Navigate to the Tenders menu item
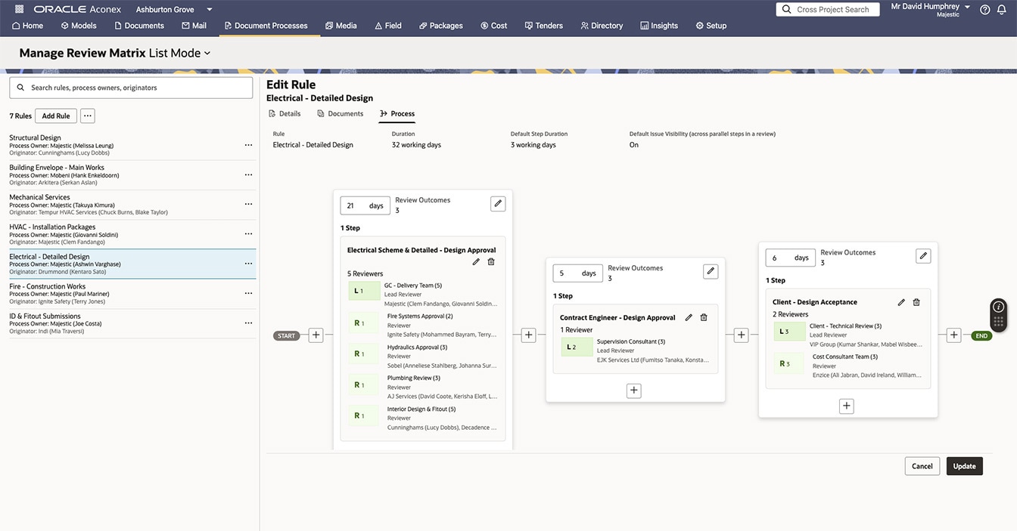Screen dimensions: 1017x531 543,25
